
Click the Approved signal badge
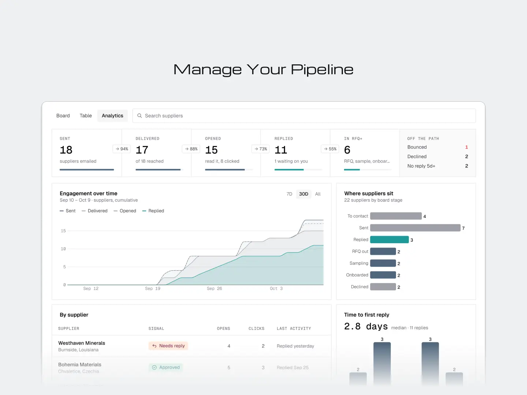coord(166,368)
